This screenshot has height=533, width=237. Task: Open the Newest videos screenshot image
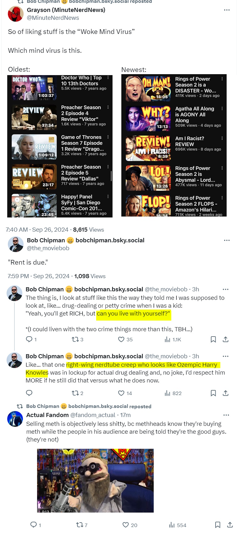[174, 146]
